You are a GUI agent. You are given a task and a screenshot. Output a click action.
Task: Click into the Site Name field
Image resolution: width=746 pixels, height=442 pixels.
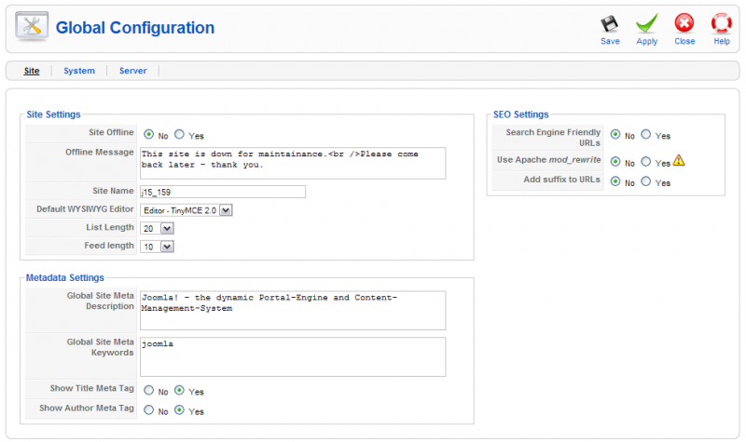coord(223,192)
